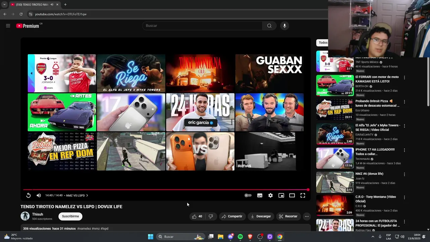
Task: Open options for El Alfa SE RIEGA video
Action: click(x=404, y=126)
